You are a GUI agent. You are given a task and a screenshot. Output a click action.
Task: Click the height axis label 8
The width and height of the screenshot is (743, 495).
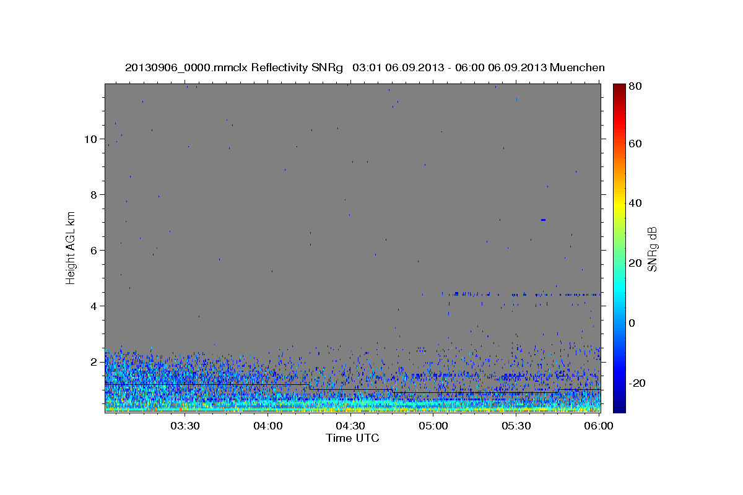[x=93, y=195]
